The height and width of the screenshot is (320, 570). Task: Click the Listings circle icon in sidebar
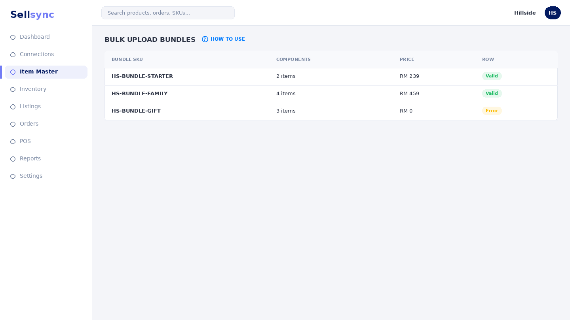tap(13, 107)
